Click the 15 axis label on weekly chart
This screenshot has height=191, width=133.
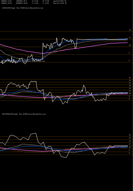pyautogui.click(x=130, y=80)
